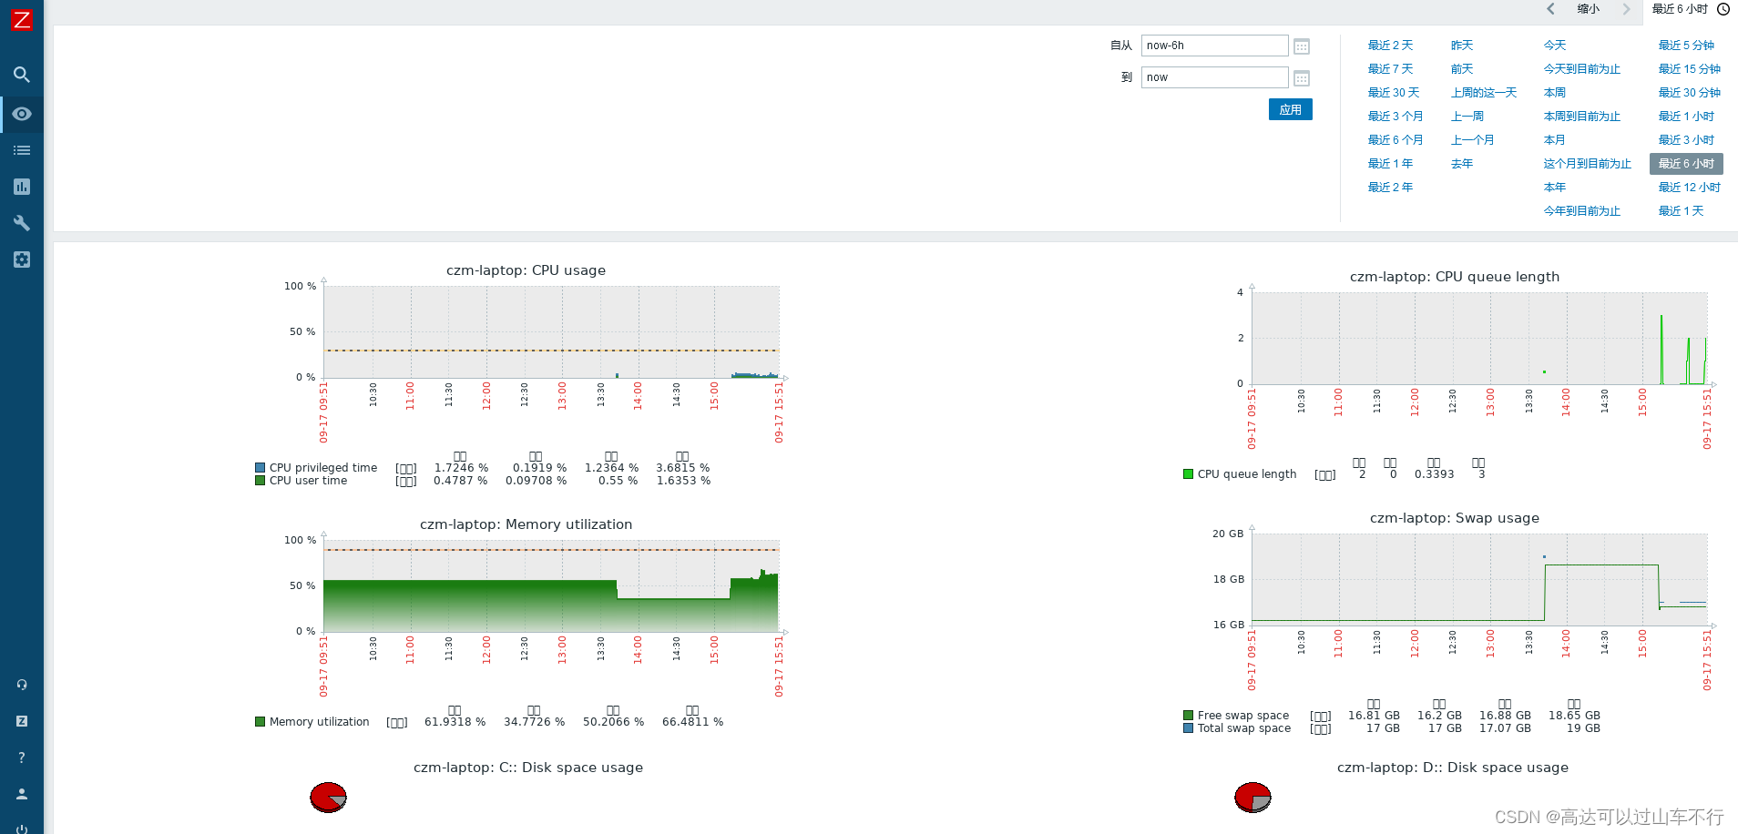Select 最近 2 年 time range
Viewport: 1738px width, 834px height.
pyautogui.click(x=1390, y=188)
